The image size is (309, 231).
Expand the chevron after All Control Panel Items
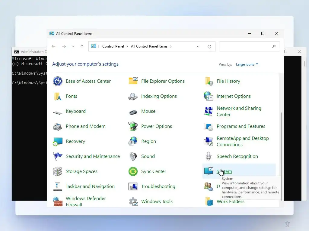pos(171,46)
